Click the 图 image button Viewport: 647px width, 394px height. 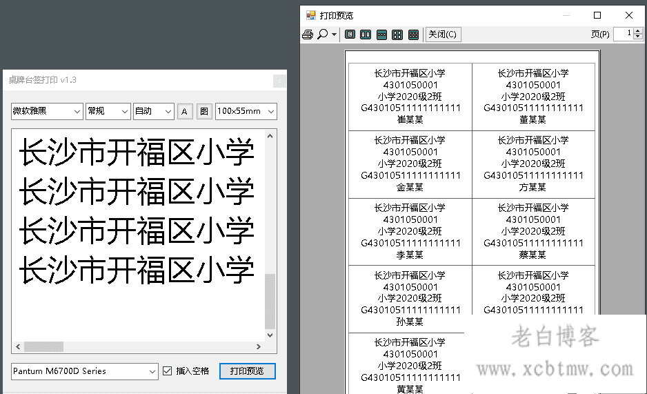tap(204, 111)
